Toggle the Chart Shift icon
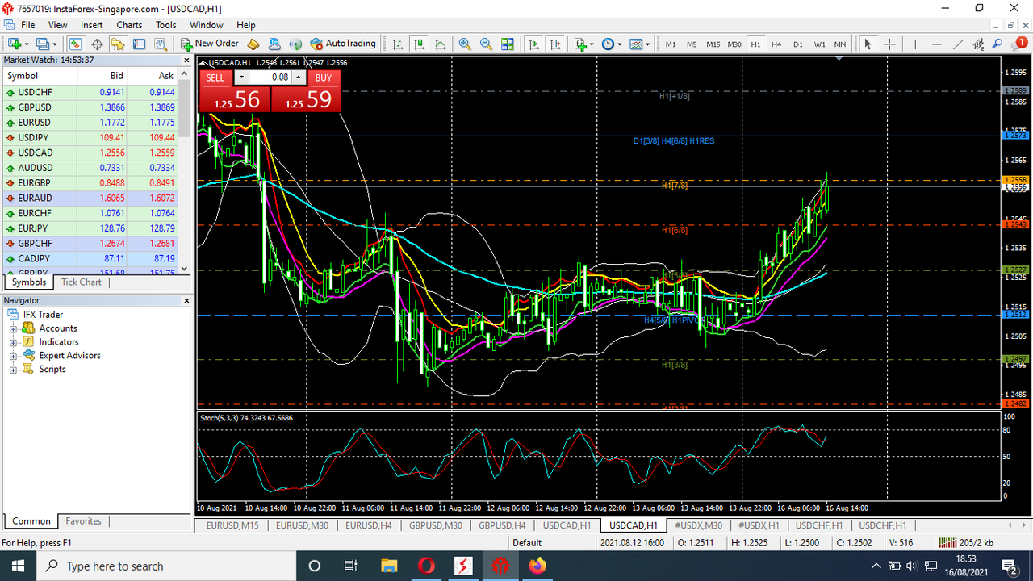 (554, 44)
